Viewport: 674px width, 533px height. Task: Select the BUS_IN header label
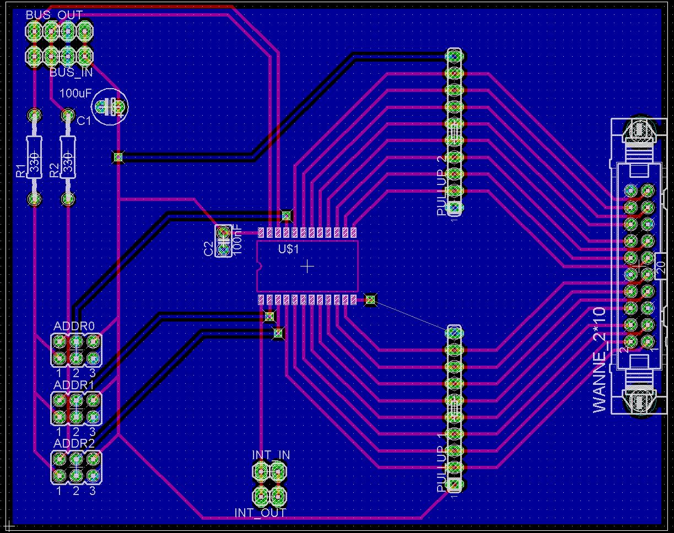point(71,72)
